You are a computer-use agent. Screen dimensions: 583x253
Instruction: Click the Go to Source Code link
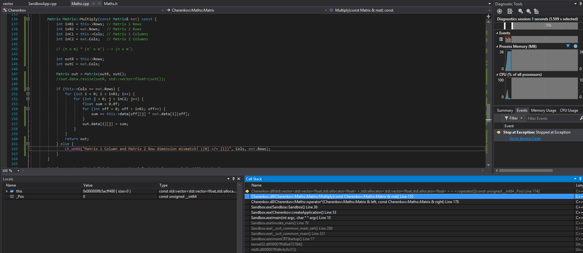point(525,139)
